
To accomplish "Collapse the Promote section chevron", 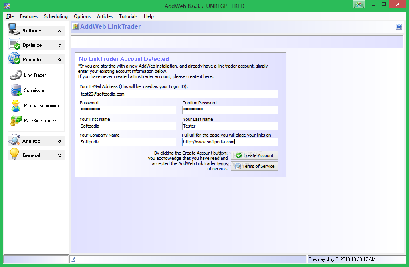I will coord(60,60).
